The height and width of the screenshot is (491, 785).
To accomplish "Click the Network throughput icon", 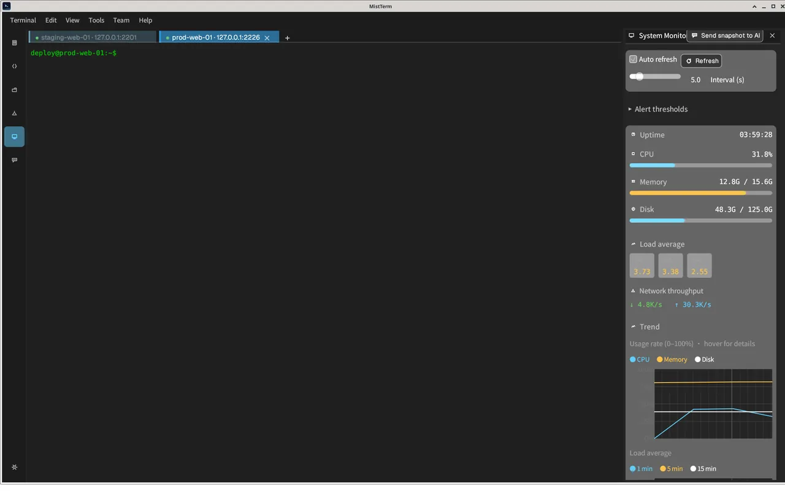I will pos(634,291).
